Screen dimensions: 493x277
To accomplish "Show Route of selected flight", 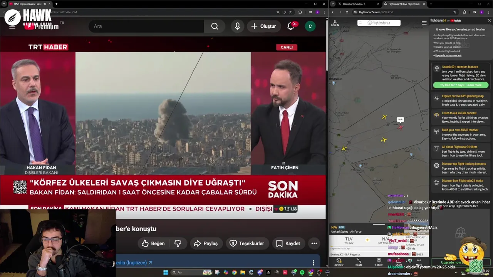I will pyautogui.click(x=359, y=262).
